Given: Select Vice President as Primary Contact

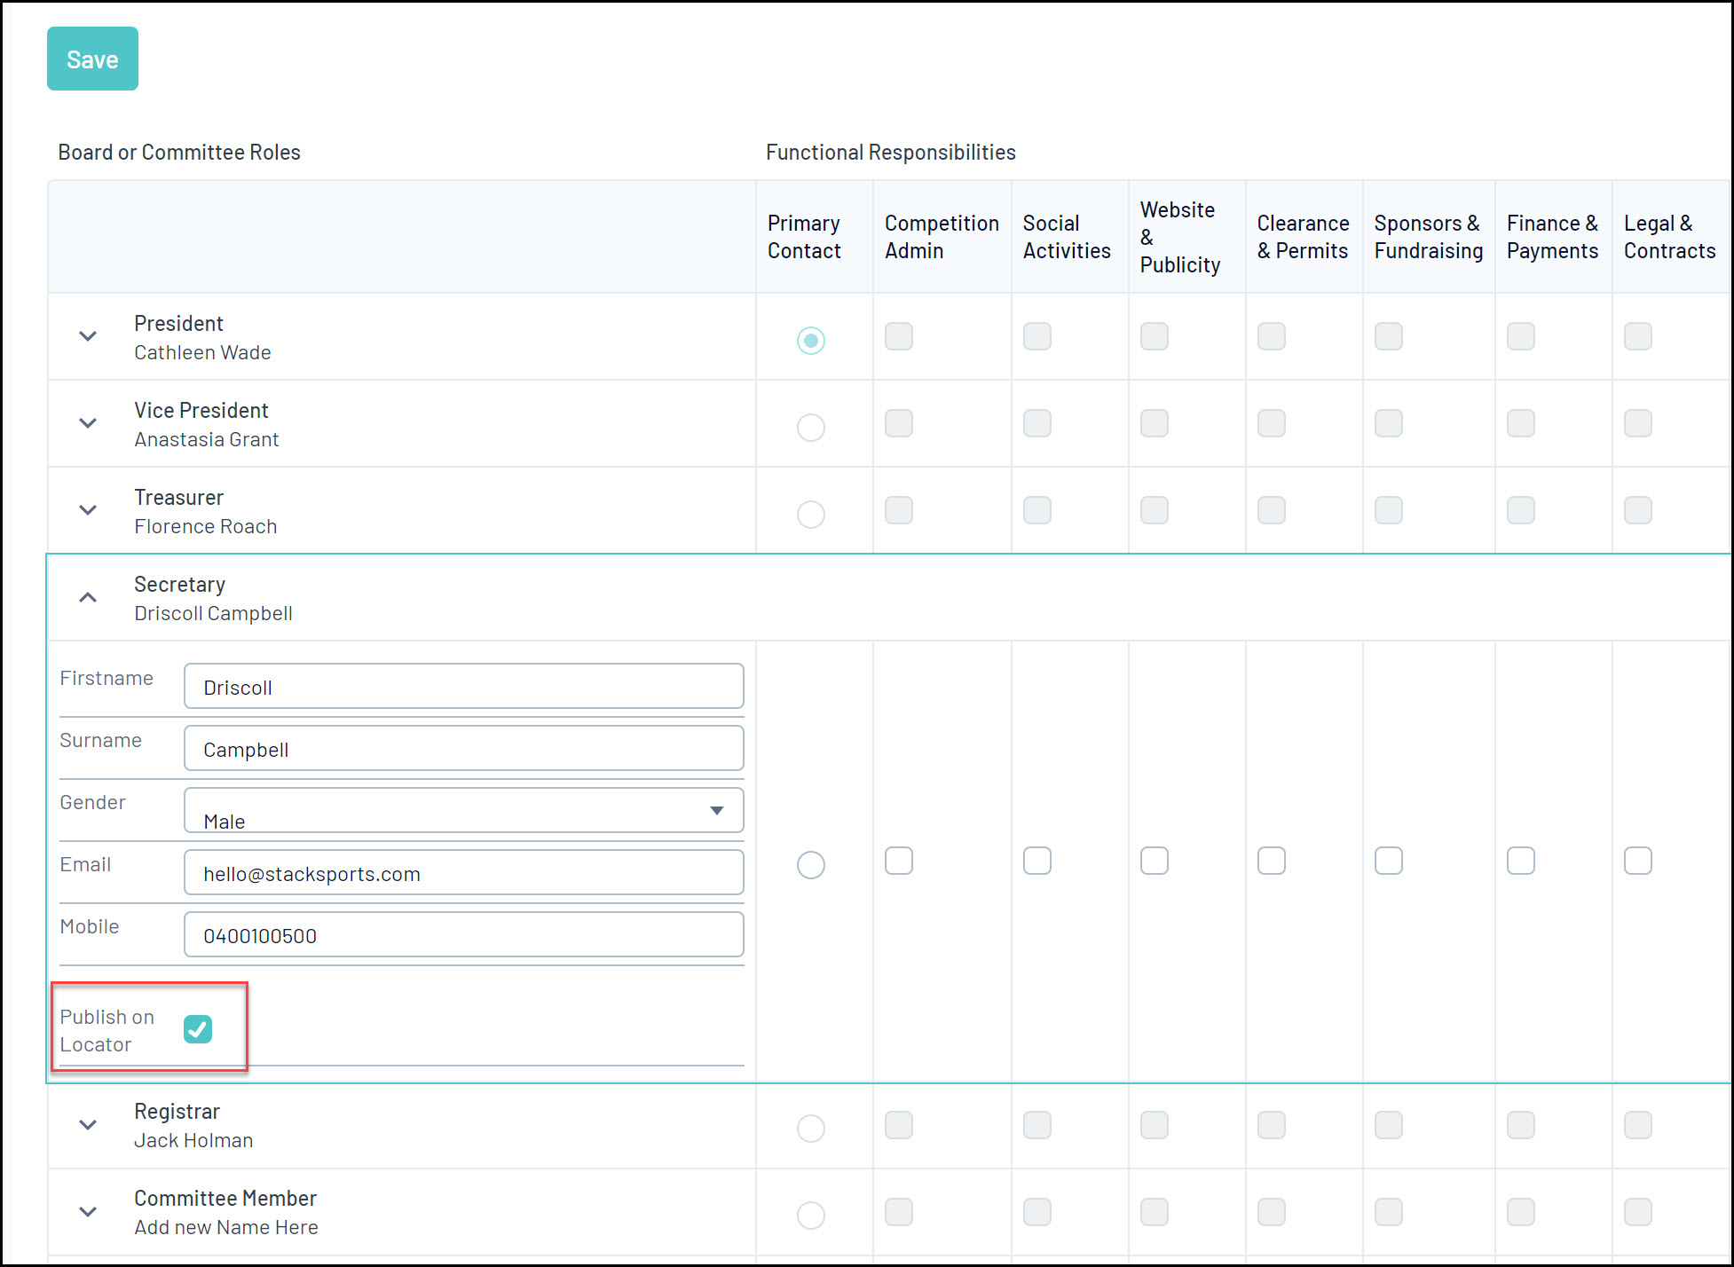Looking at the screenshot, I should click(x=810, y=428).
